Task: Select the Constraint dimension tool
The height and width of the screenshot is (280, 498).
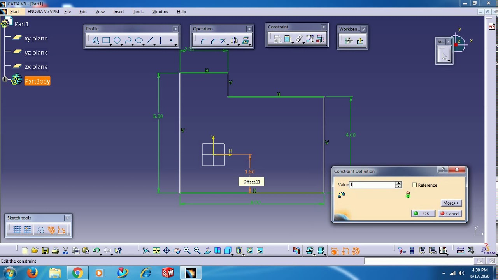Action: 288,39
